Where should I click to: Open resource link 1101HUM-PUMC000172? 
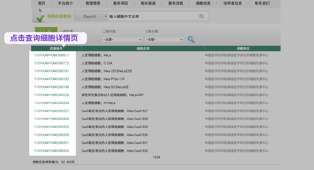tap(51, 63)
